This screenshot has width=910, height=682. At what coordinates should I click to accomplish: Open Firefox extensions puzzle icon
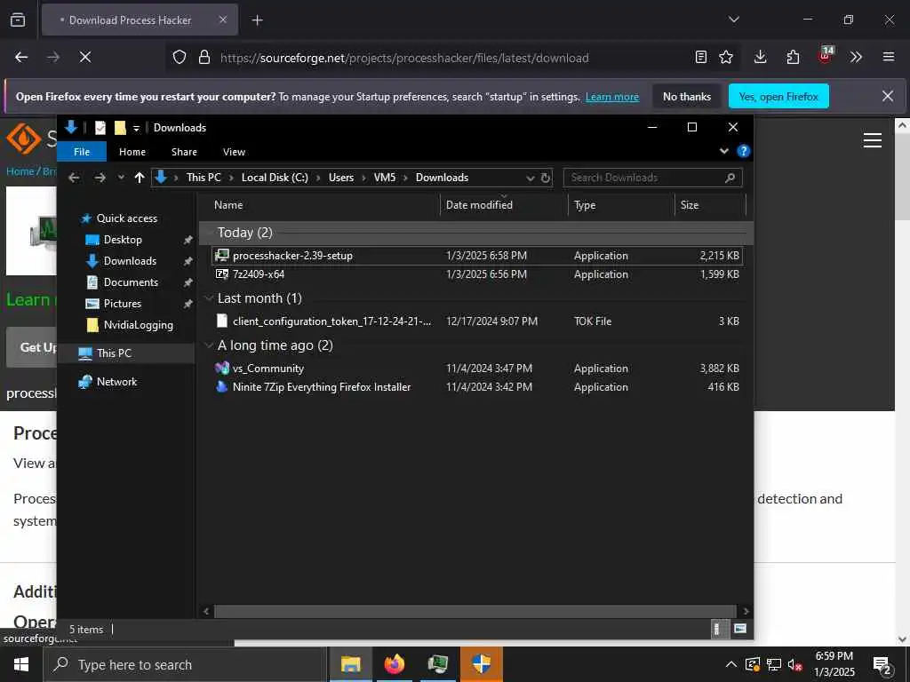point(793,57)
